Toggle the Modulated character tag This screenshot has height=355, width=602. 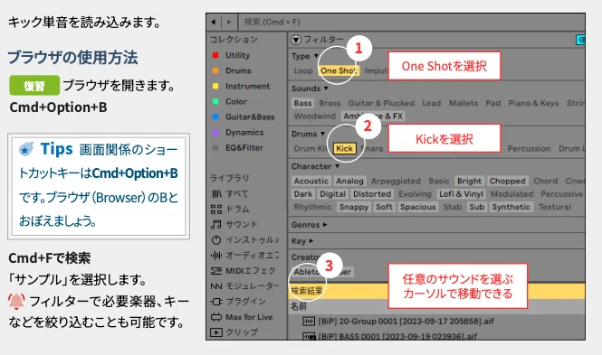511,194
